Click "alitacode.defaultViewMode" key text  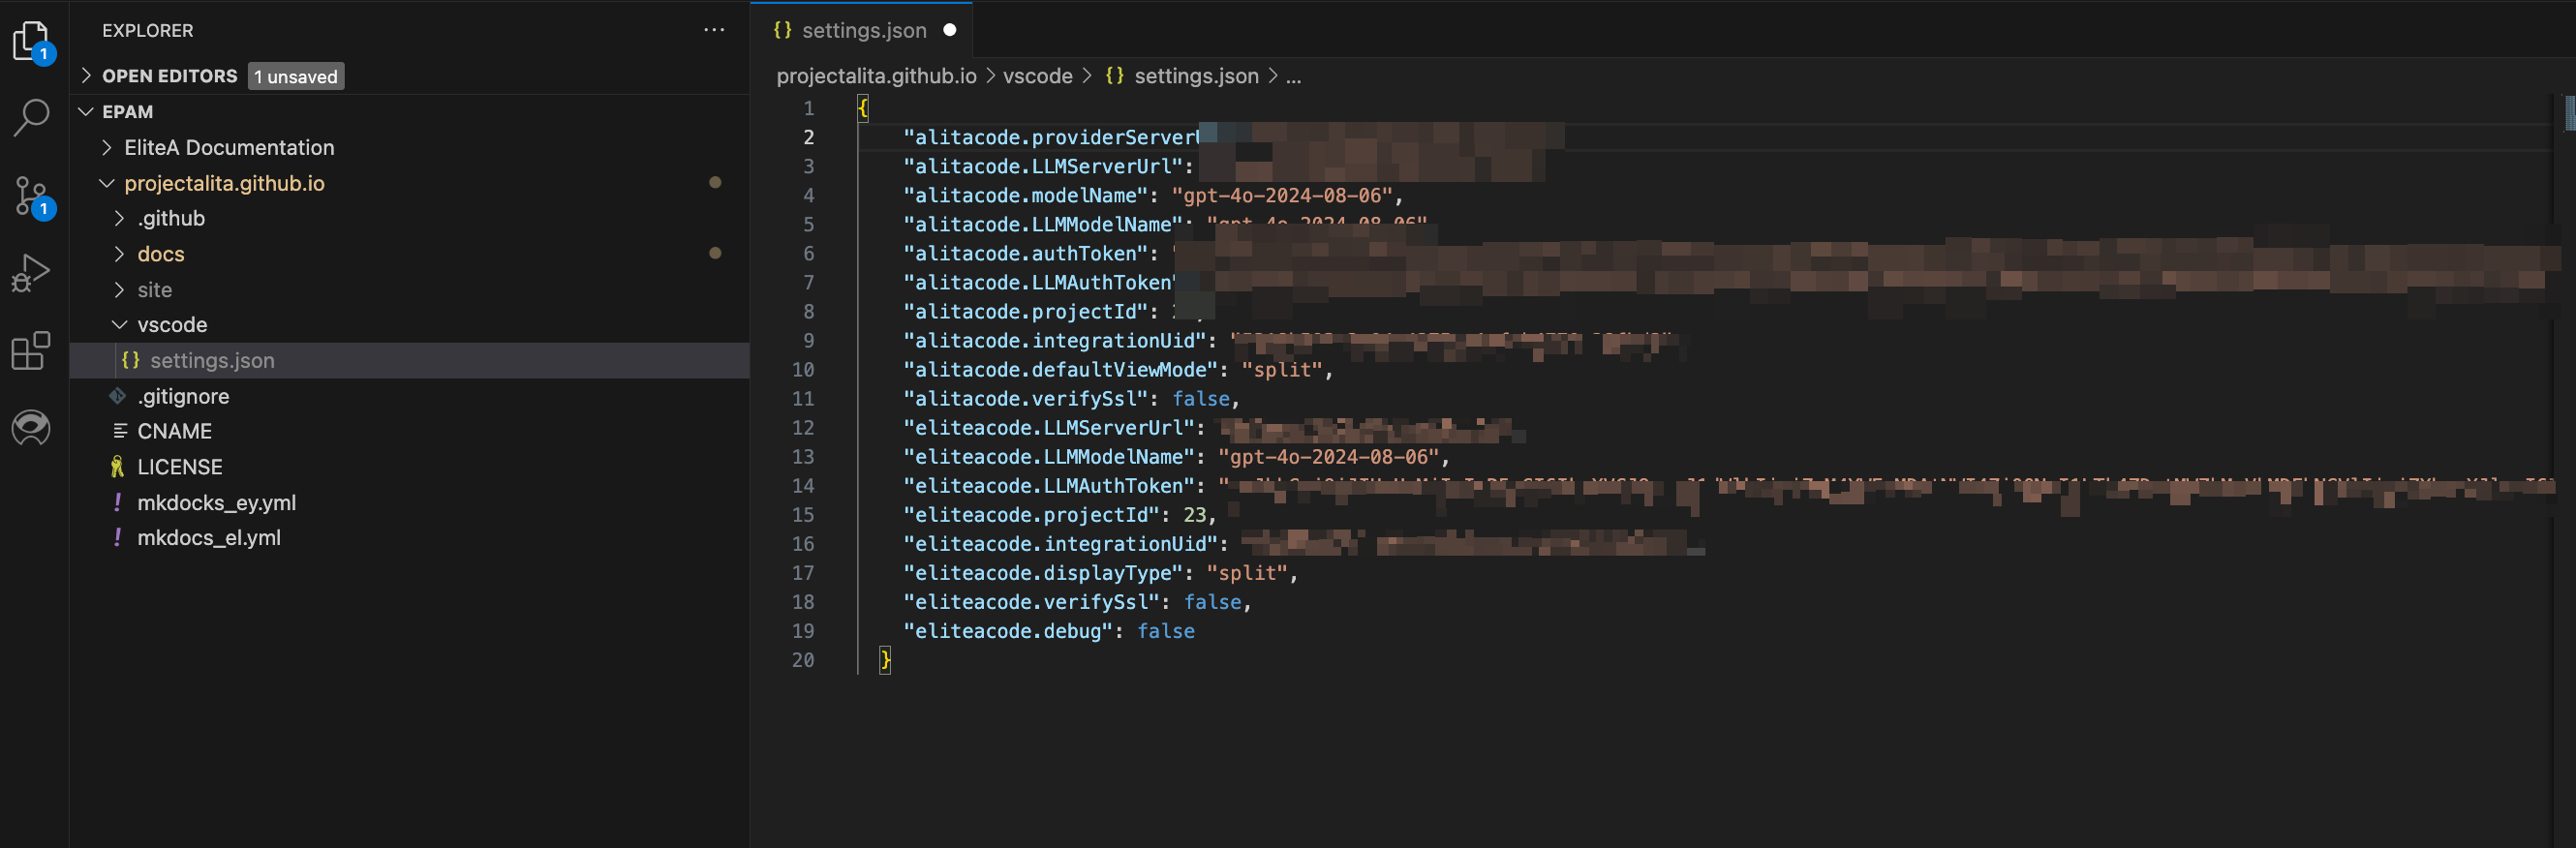coord(1060,370)
